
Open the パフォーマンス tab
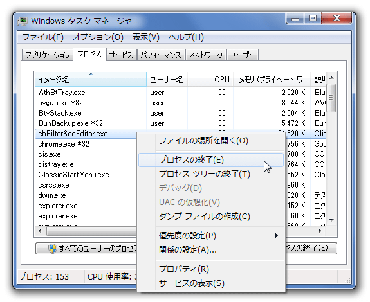[161, 55]
